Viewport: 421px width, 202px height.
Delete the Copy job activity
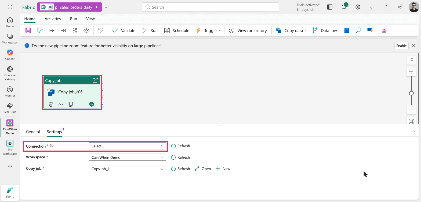click(x=51, y=104)
